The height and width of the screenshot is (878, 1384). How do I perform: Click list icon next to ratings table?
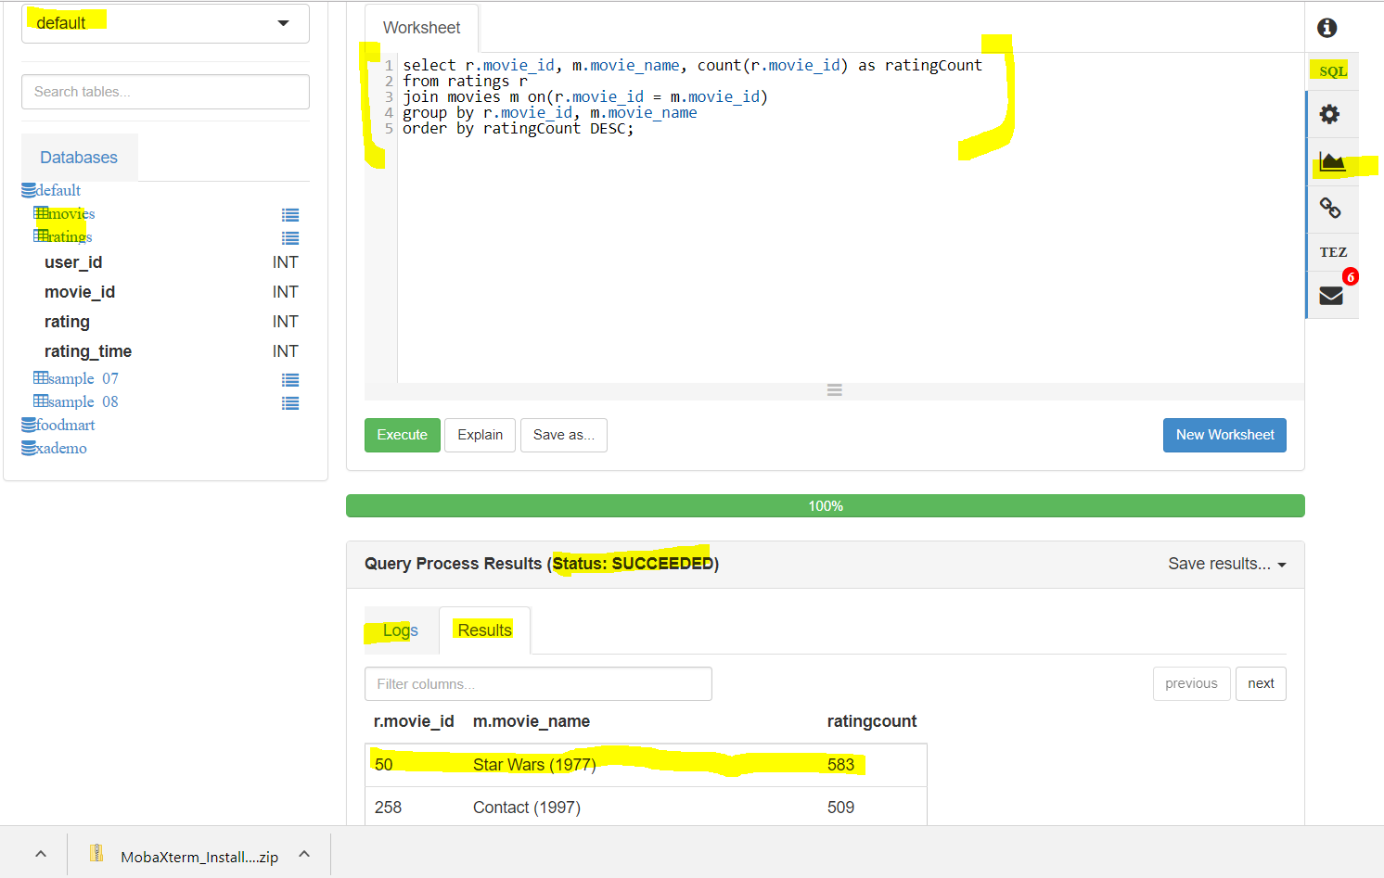click(x=290, y=238)
